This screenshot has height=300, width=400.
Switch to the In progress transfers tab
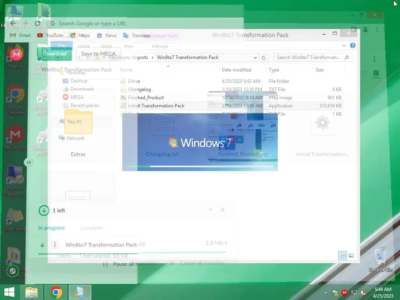point(52,228)
